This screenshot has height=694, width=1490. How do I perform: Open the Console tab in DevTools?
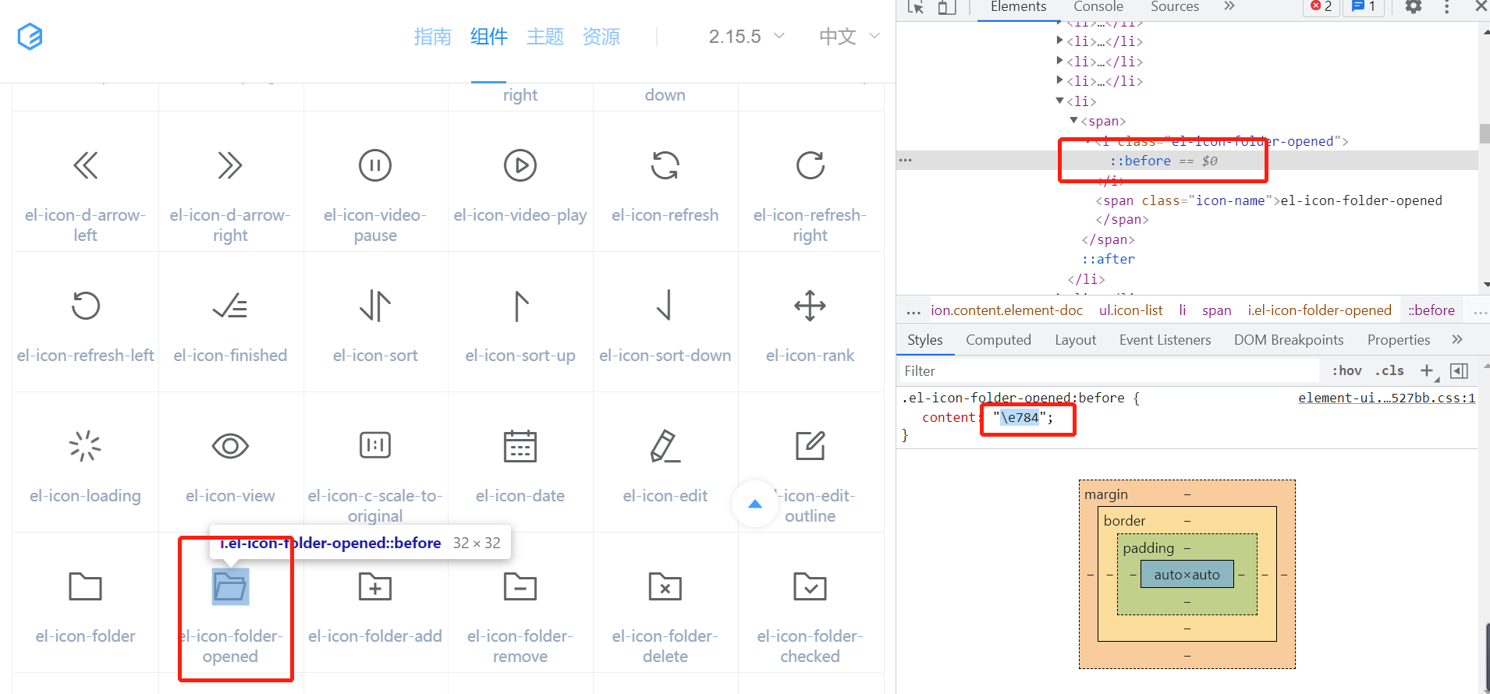(x=1098, y=7)
